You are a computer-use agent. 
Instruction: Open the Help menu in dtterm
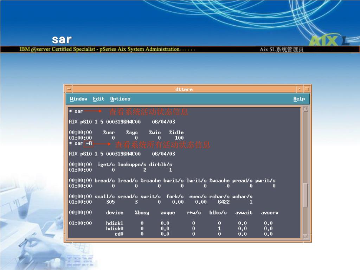(299, 99)
